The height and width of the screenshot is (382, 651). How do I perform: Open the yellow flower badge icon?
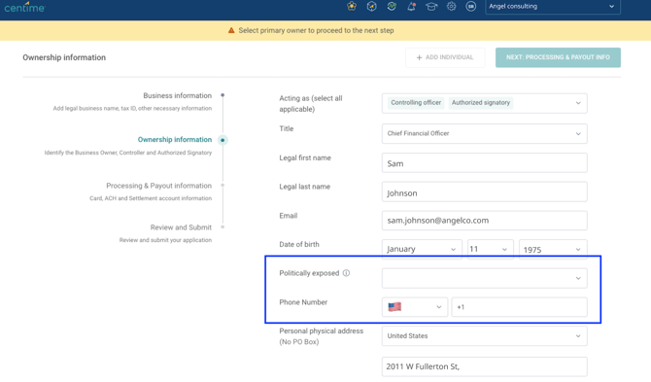point(352,6)
